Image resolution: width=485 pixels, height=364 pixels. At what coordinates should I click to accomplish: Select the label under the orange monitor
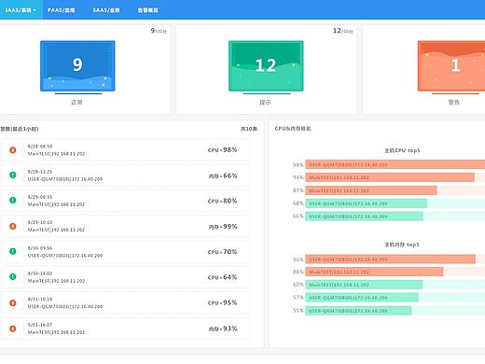tap(454, 102)
